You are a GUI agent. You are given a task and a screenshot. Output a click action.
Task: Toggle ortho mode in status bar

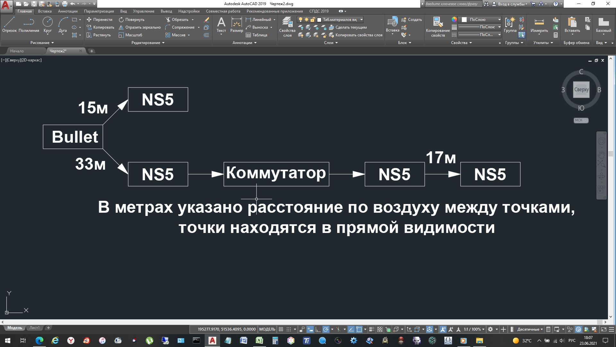pos(318,329)
